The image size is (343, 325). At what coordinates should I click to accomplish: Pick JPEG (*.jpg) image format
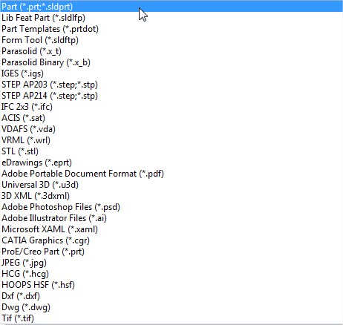coord(171,263)
